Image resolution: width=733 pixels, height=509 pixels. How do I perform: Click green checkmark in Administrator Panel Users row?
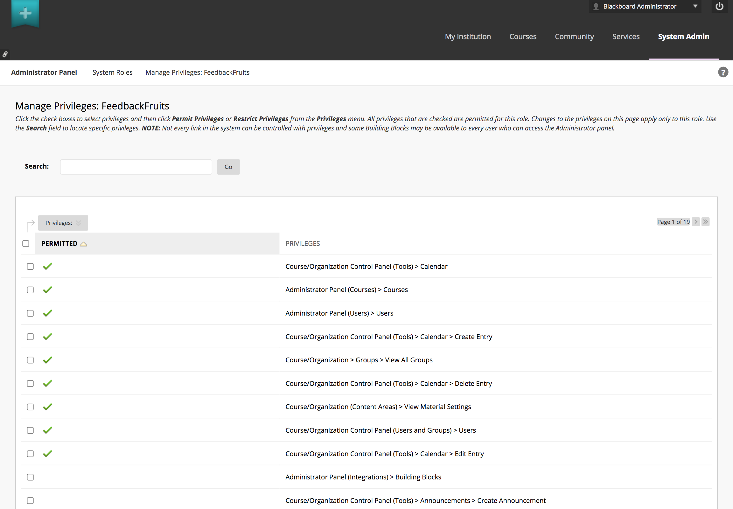click(x=47, y=313)
